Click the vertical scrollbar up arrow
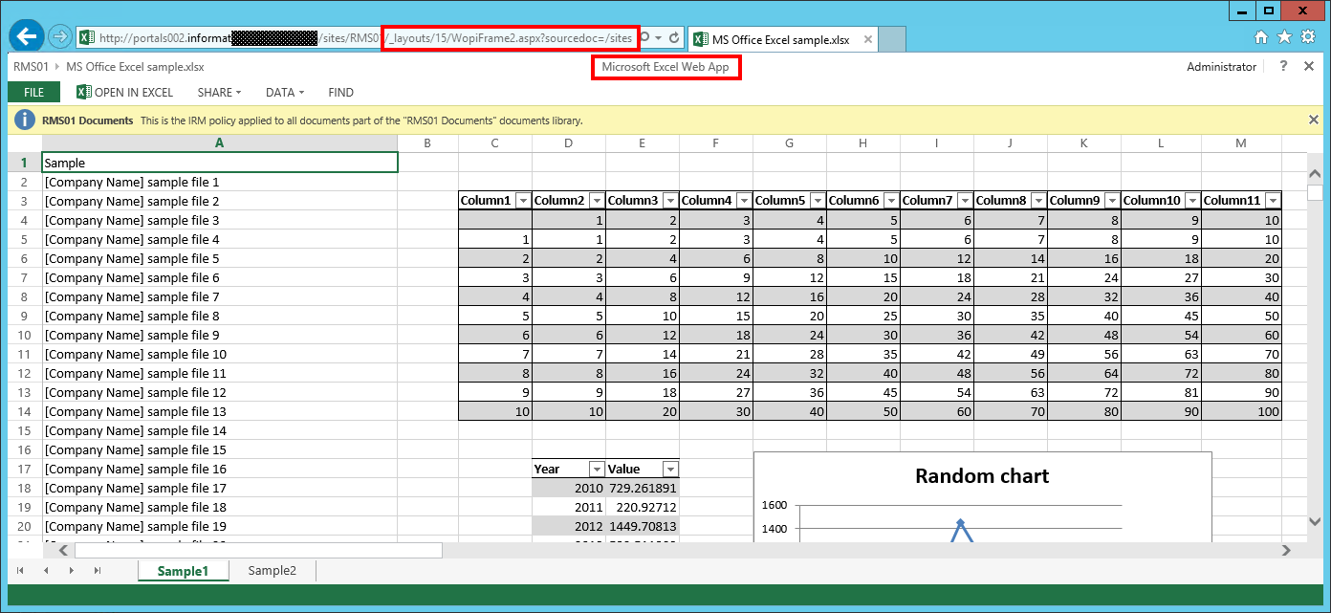The width and height of the screenshot is (1331, 613). click(x=1314, y=176)
